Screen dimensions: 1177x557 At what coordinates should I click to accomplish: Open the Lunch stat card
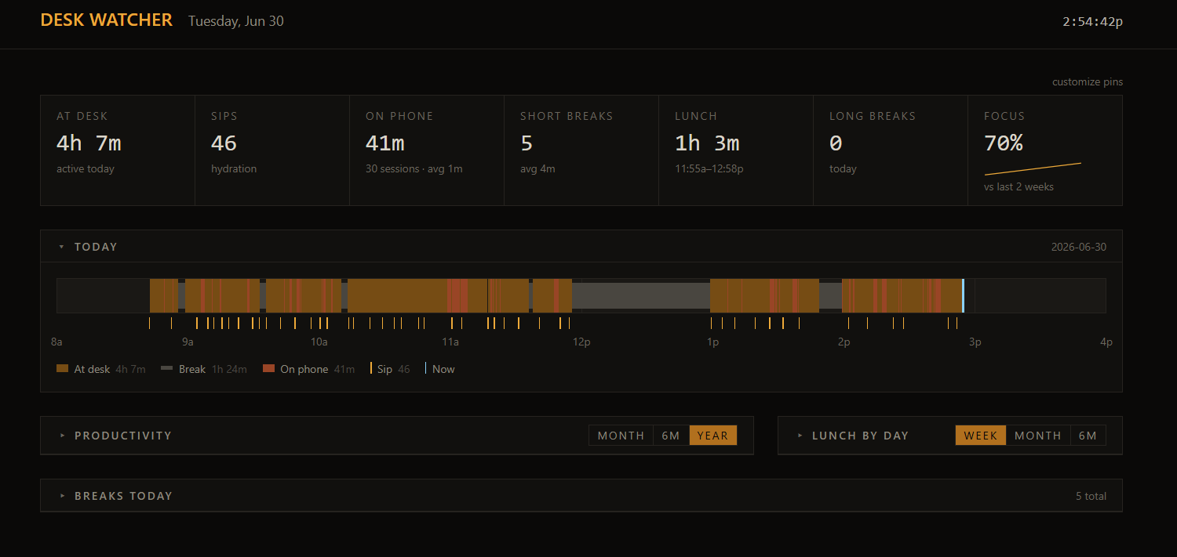click(x=736, y=150)
